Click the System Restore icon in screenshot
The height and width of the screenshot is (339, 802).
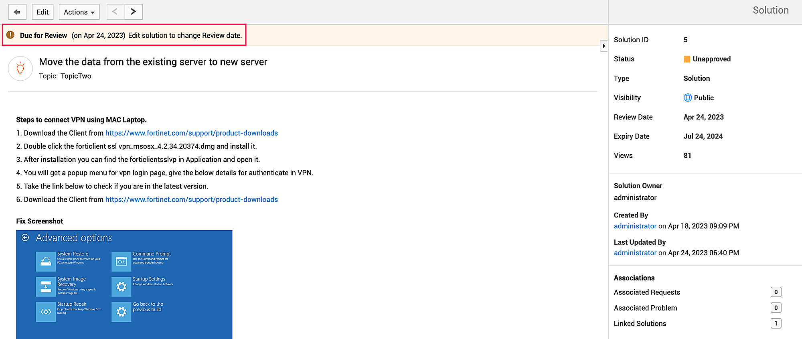[x=46, y=262]
